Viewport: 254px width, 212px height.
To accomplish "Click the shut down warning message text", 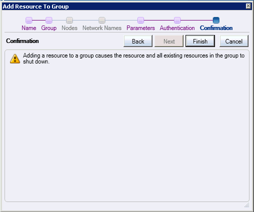I will click(x=133, y=58).
